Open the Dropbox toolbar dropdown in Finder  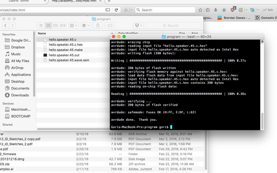pyautogui.click(x=138, y=26)
